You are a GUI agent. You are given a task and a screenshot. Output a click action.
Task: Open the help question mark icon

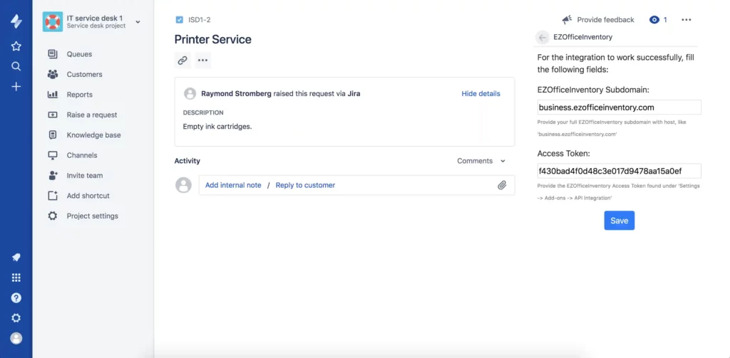pyautogui.click(x=16, y=298)
